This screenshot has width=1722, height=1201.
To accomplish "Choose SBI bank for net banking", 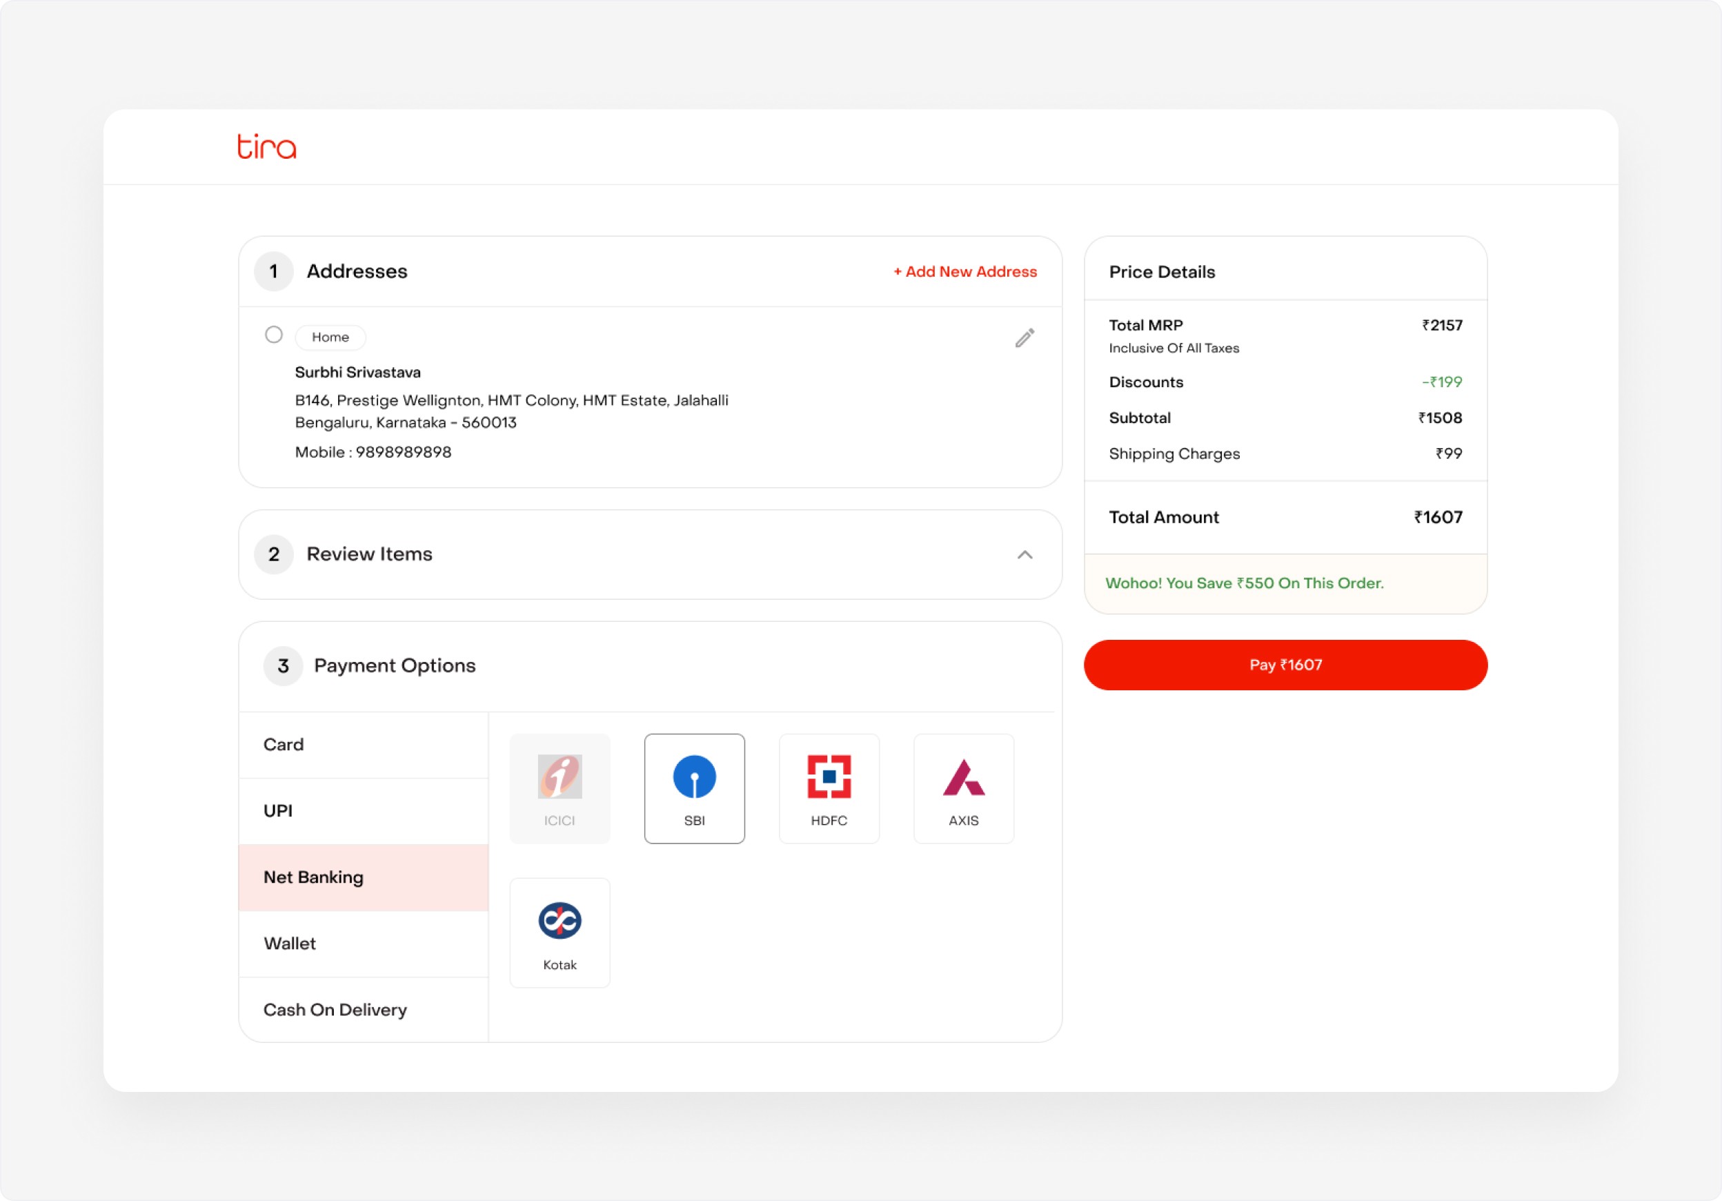I will pyautogui.click(x=694, y=788).
